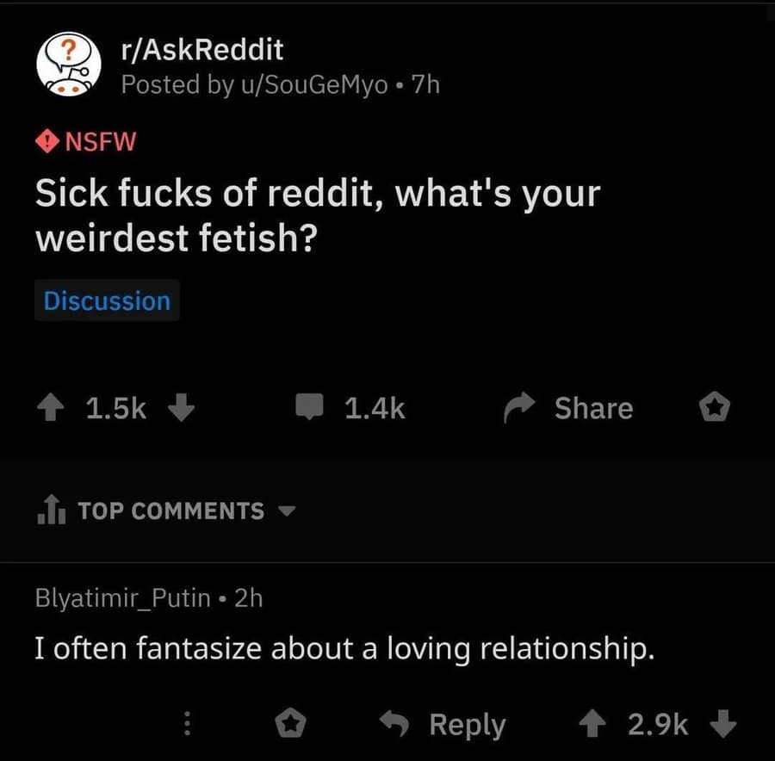Downvote the AskReddit post
This screenshot has height=761, width=775.
pyautogui.click(x=181, y=408)
